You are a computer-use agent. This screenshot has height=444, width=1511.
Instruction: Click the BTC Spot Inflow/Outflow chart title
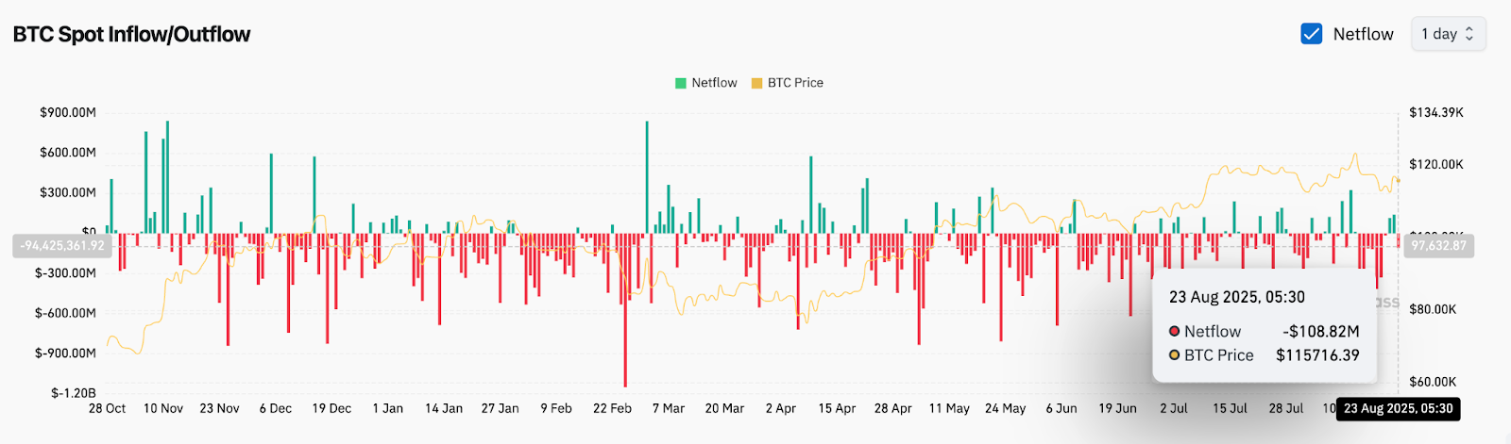[x=132, y=35]
